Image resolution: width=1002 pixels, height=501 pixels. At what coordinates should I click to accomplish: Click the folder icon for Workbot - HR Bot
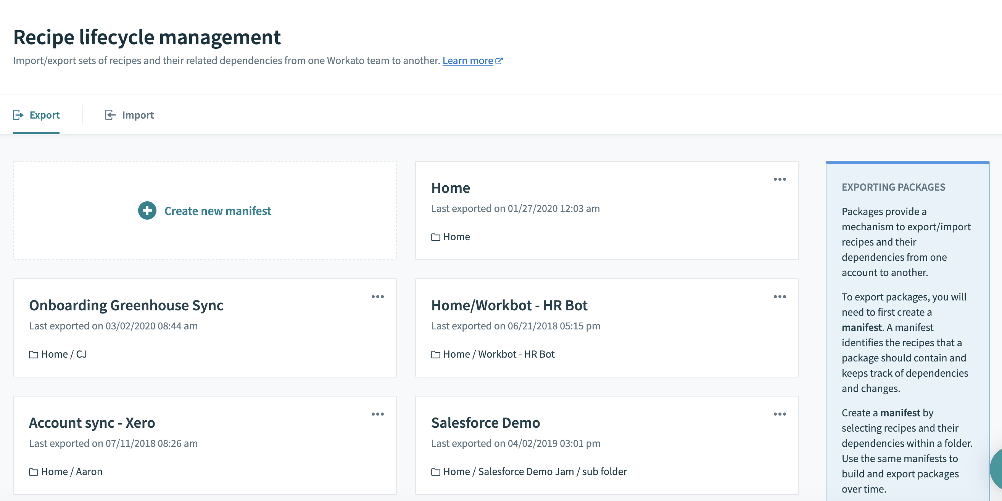pyautogui.click(x=435, y=354)
